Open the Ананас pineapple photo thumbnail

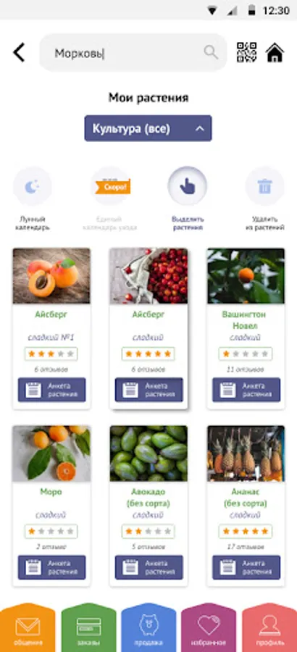click(246, 454)
